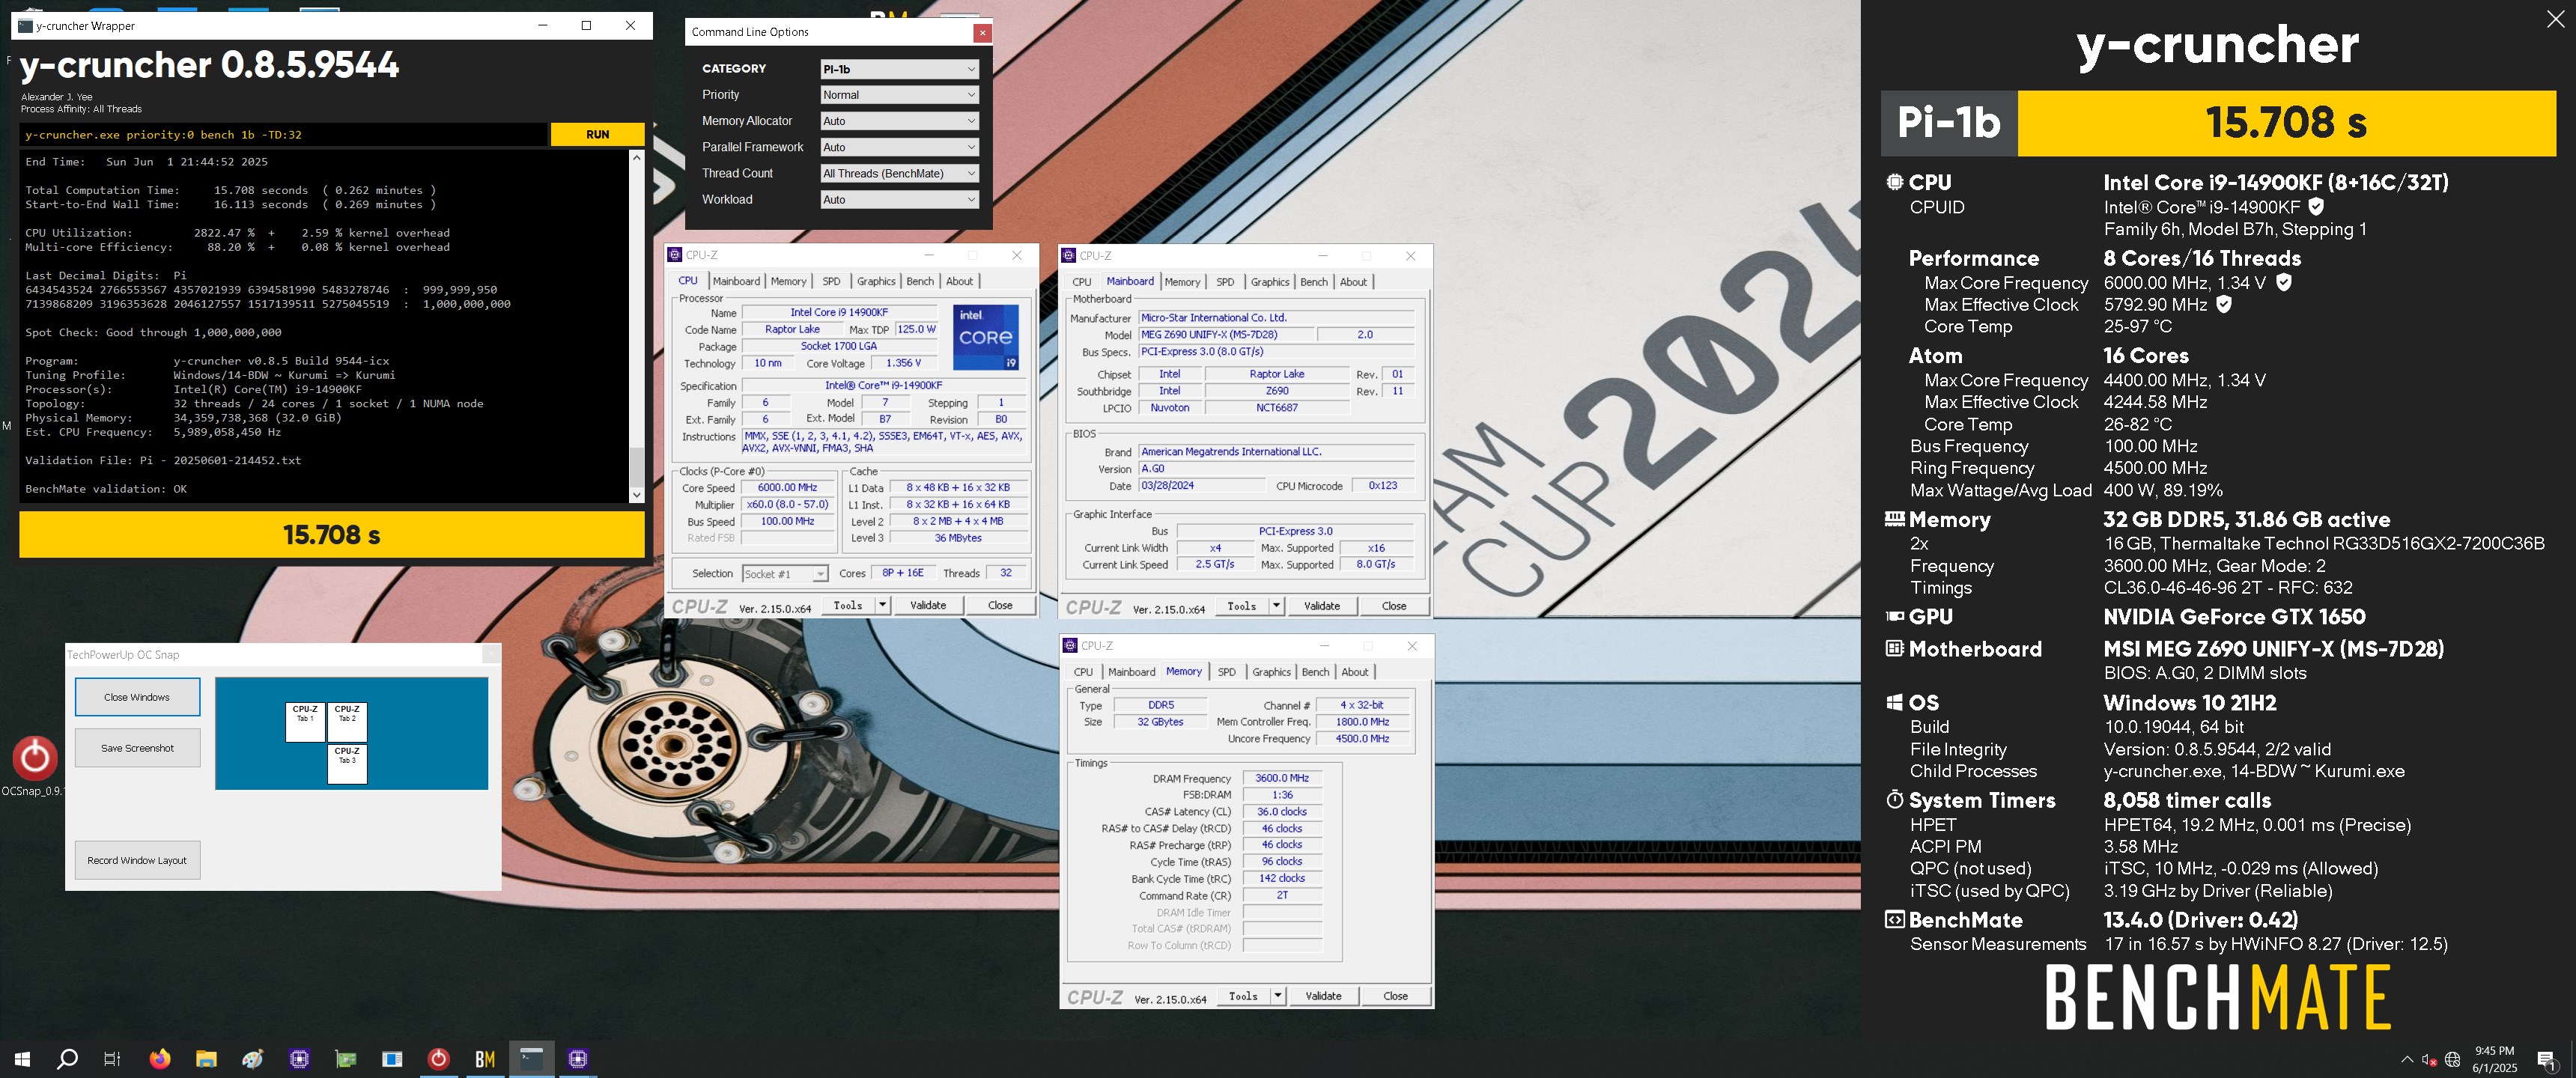Click the shield icon next to 5792.90 MHz
This screenshot has height=1078, width=2576.
[x=2224, y=303]
